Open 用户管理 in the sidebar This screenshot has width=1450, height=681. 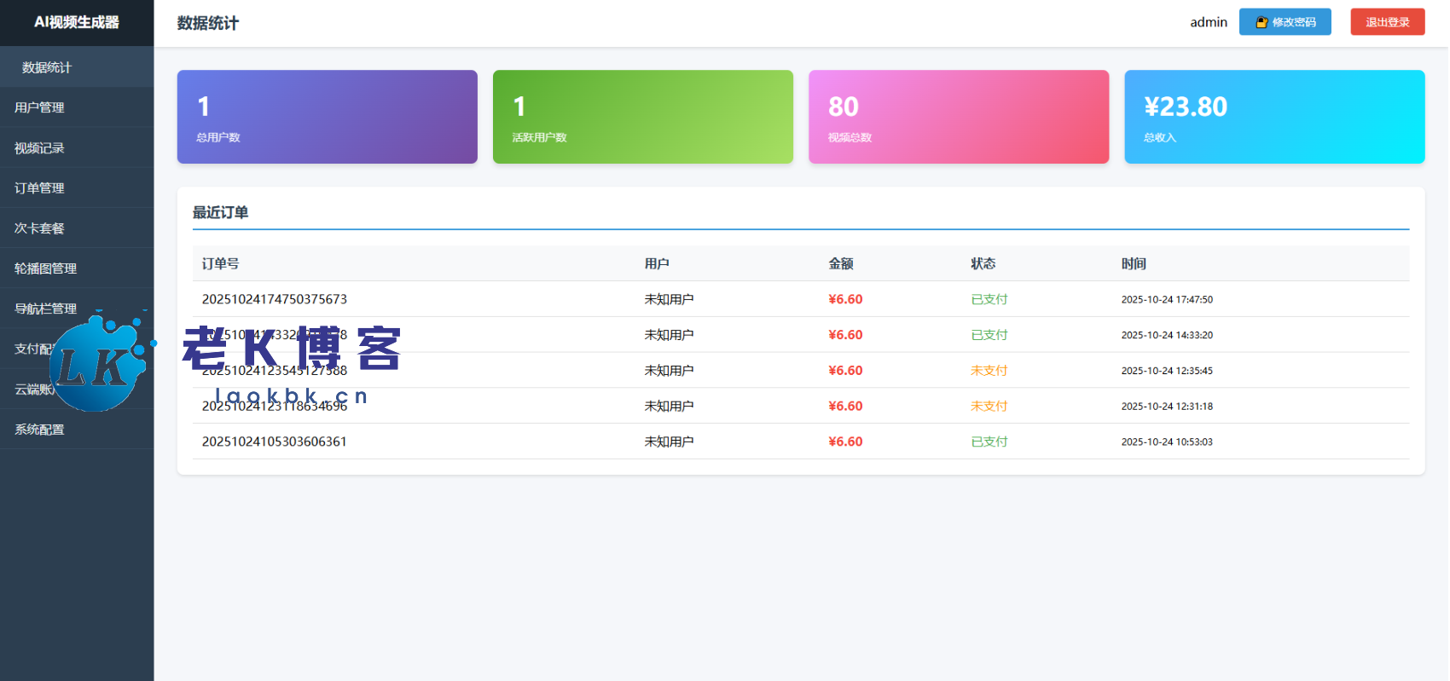coord(40,107)
